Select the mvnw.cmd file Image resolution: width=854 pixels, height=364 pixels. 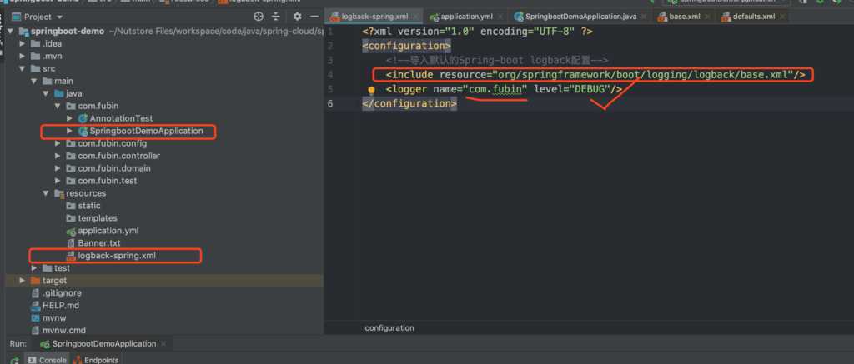click(x=64, y=331)
